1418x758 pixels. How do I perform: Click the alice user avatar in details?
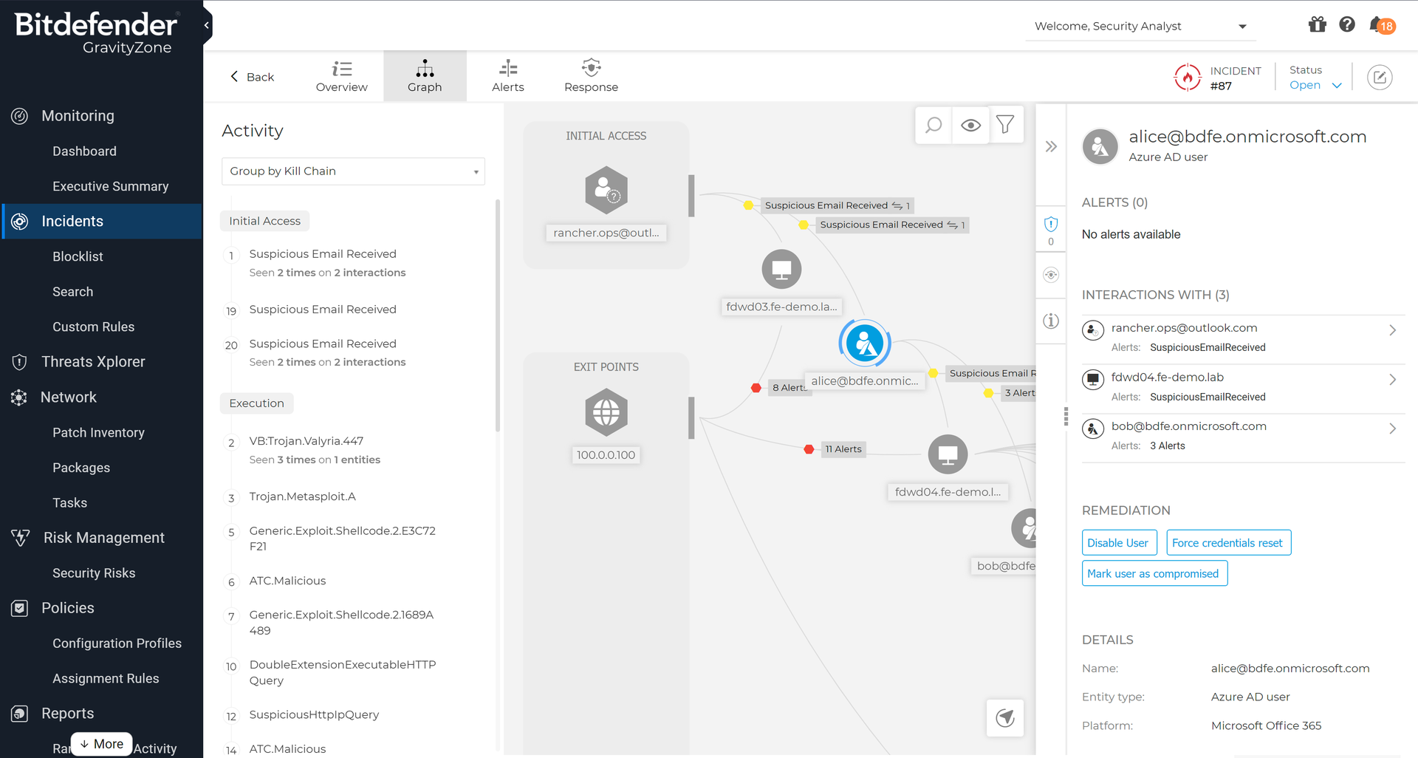[x=1100, y=146]
